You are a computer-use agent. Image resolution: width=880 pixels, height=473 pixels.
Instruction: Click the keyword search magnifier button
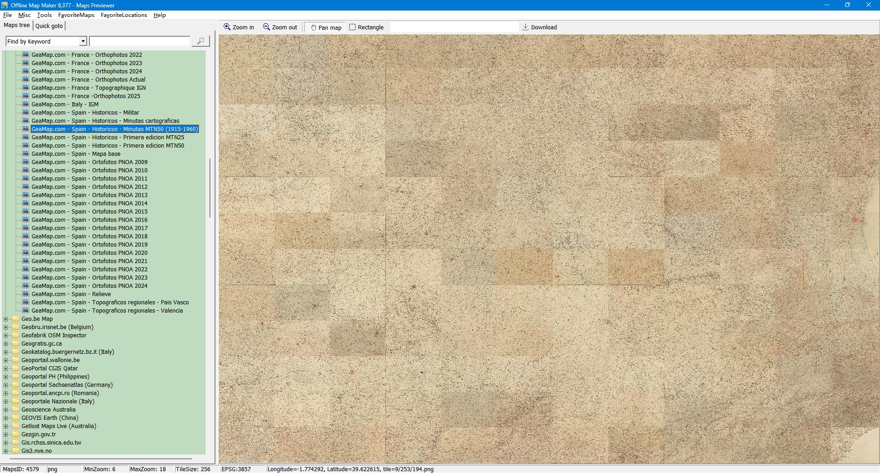click(x=200, y=41)
